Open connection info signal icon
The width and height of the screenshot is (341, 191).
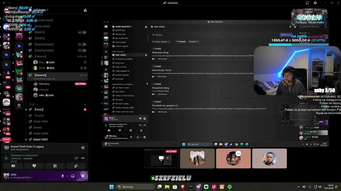click(6, 158)
